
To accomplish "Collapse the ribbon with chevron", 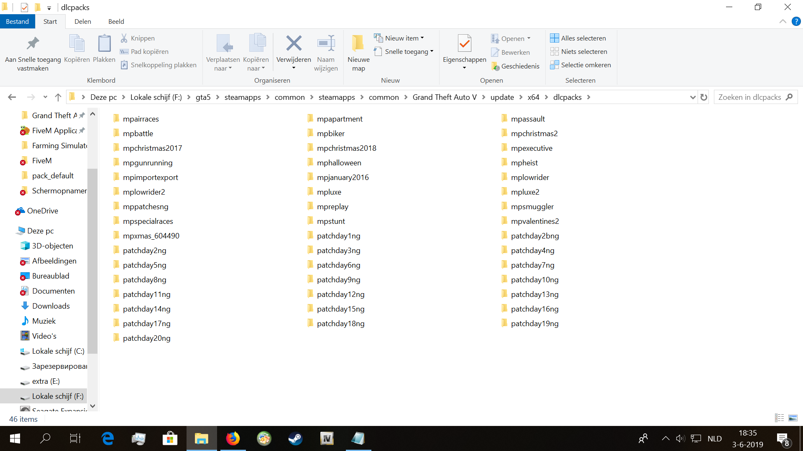I will 783,21.
